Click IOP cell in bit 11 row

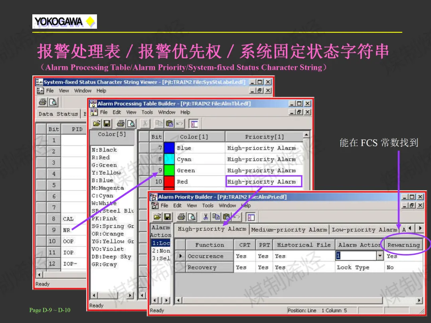pyautogui.click(x=74, y=252)
